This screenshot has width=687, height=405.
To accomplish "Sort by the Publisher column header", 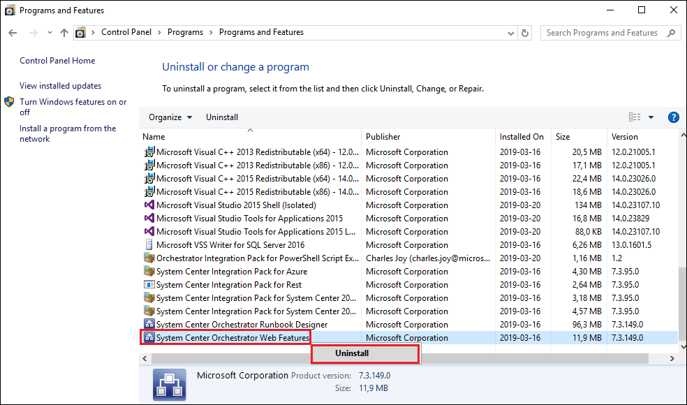I will (x=428, y=137).
